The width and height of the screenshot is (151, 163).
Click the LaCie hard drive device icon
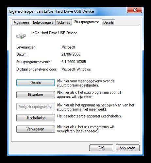(21, 36)
